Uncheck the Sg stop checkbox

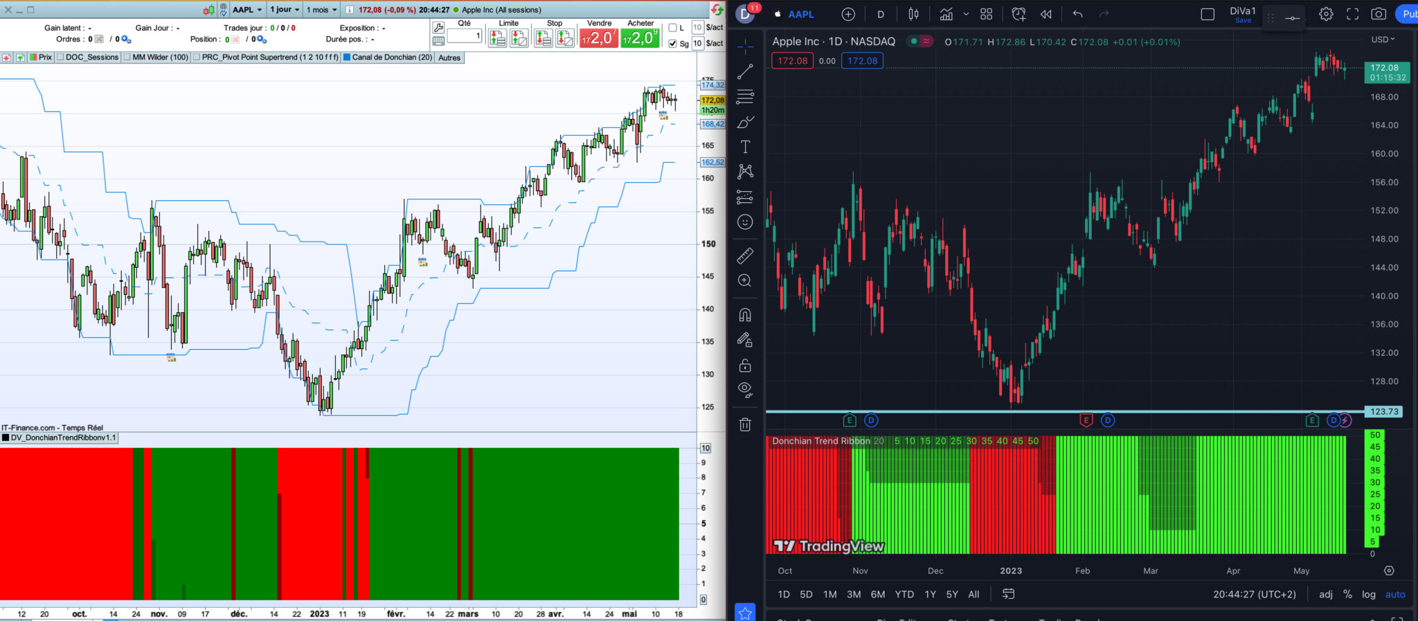point(672,43)
